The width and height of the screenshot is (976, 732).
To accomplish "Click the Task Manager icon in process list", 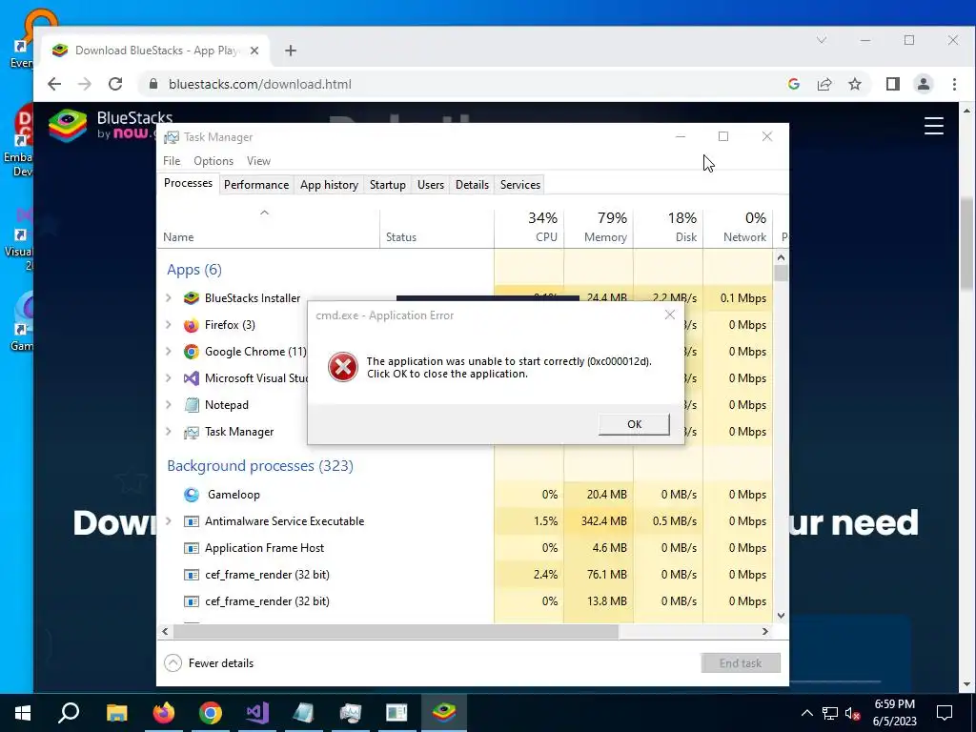I will click(191, 432).
